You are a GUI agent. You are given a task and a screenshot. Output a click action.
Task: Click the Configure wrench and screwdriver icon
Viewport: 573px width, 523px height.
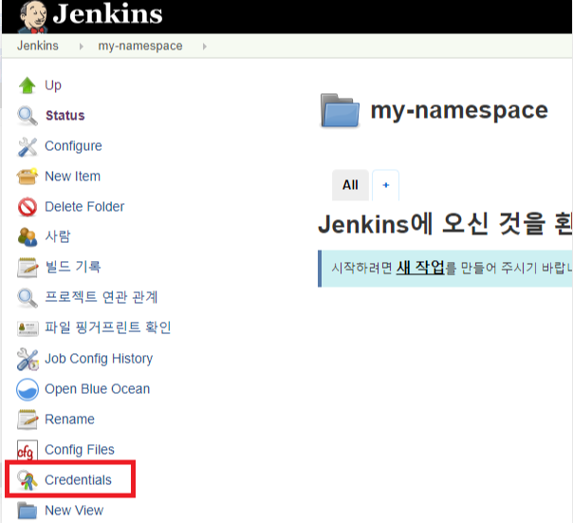tap(28, 147)
